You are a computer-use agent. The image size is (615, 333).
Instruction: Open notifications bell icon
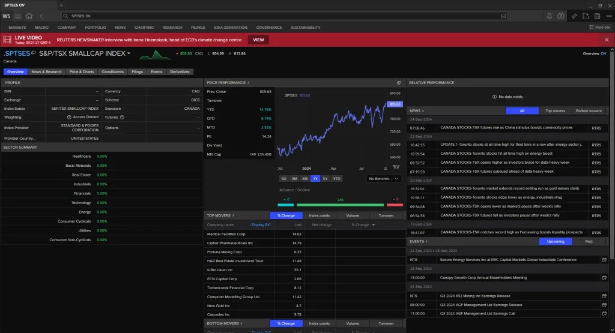pyautogui.click(x=549, y=16)
